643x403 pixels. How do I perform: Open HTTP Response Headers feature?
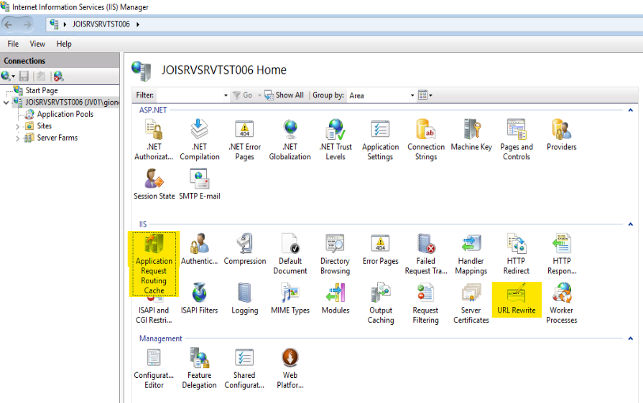pos(562,254)
